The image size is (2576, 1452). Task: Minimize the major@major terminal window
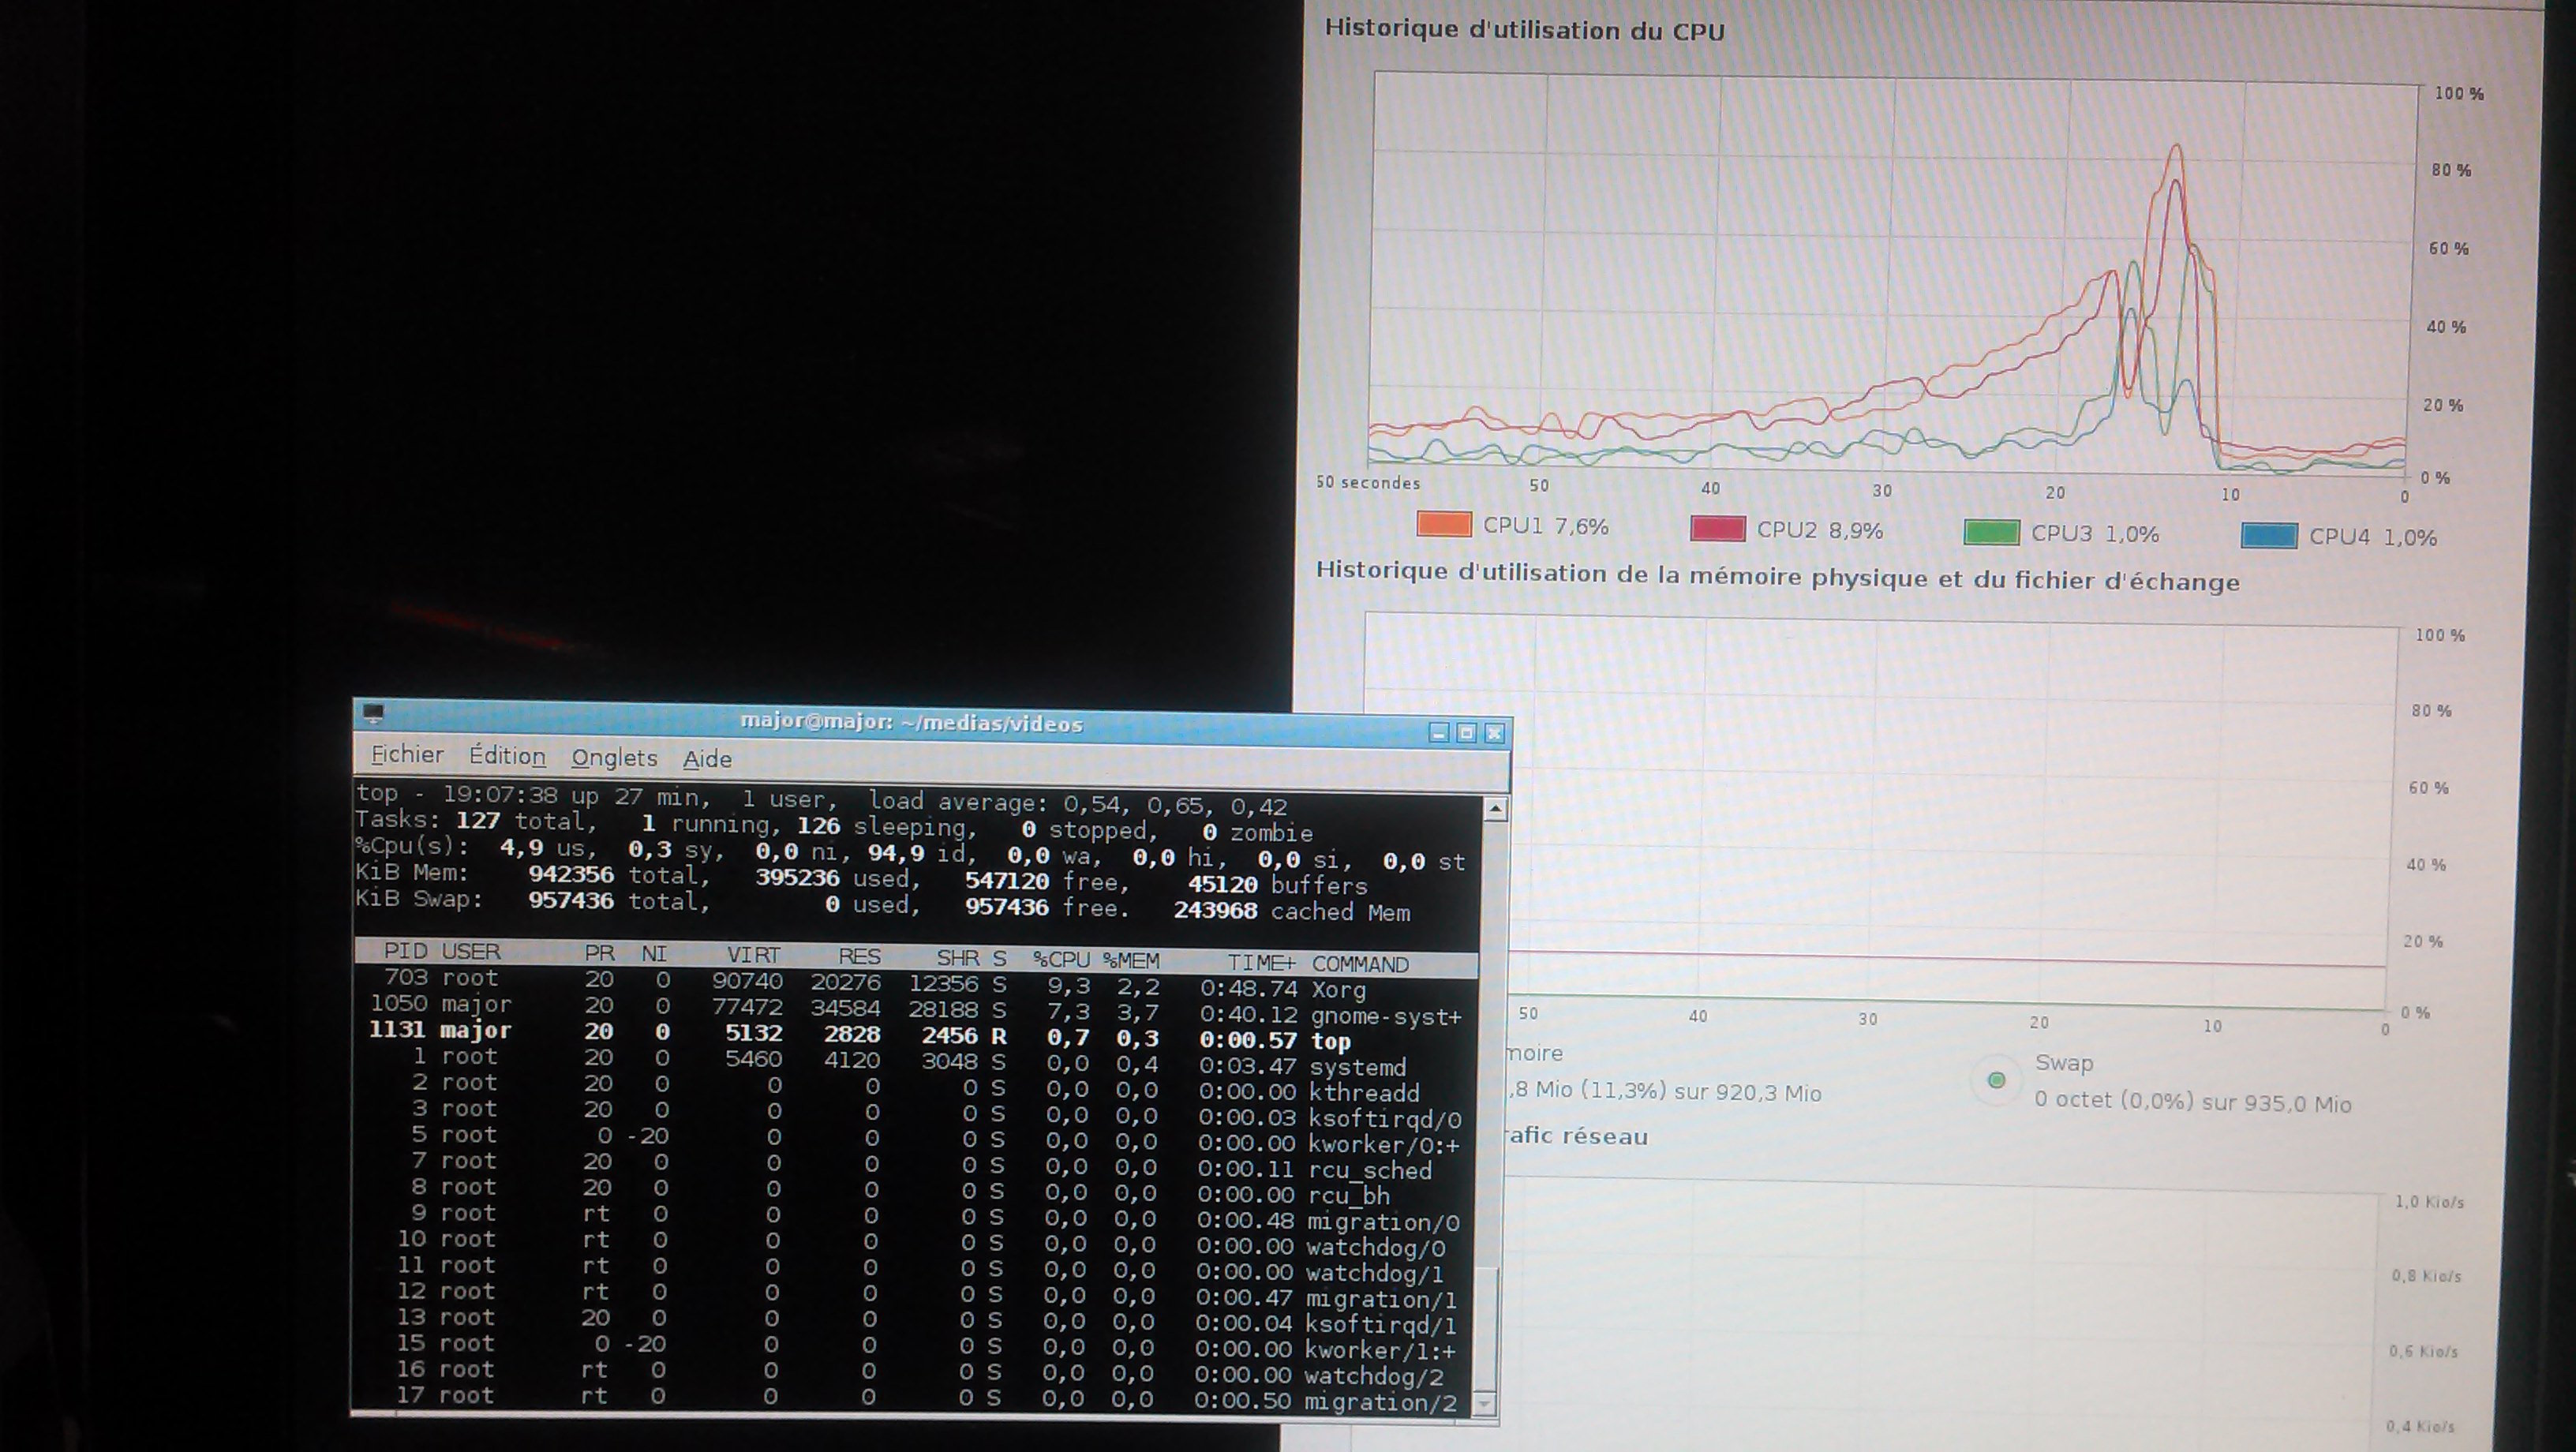click(x=1439, y=732)
